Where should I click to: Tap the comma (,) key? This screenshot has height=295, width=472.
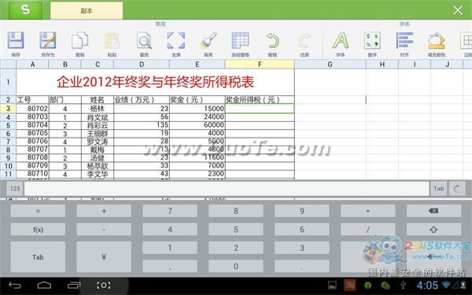click(x=170, y=266)
